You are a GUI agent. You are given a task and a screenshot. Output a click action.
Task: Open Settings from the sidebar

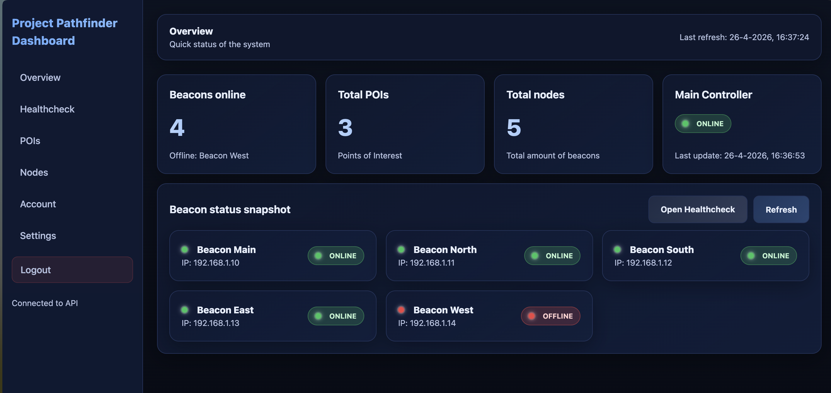(38, 236)
